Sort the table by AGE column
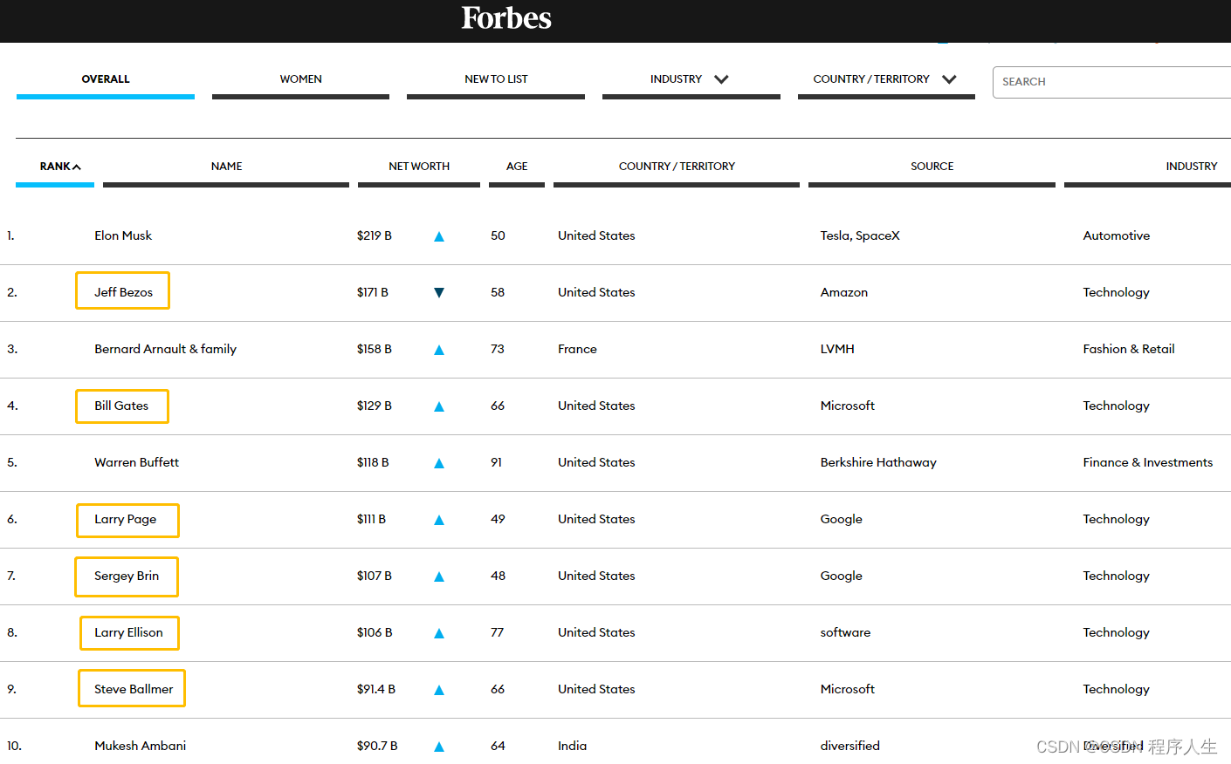Viewport: 1231px width, 764px height. (517, 167)
